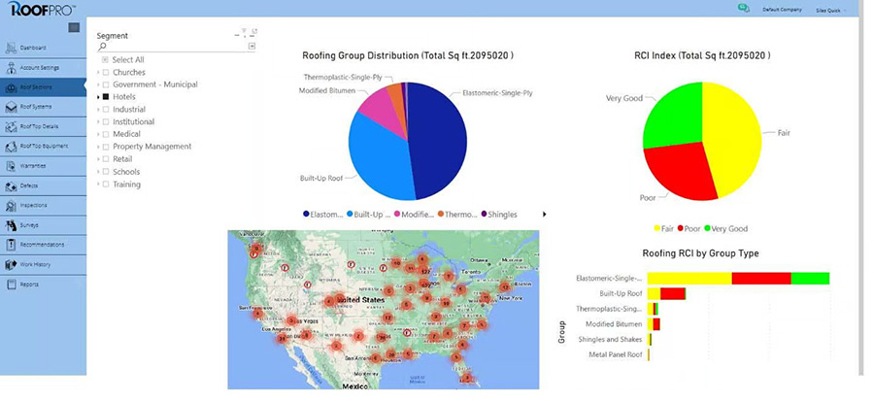The image size is (874, 401).
Task: Open the Dashboard sidebar icon
Action: click(x=11, y=48)
